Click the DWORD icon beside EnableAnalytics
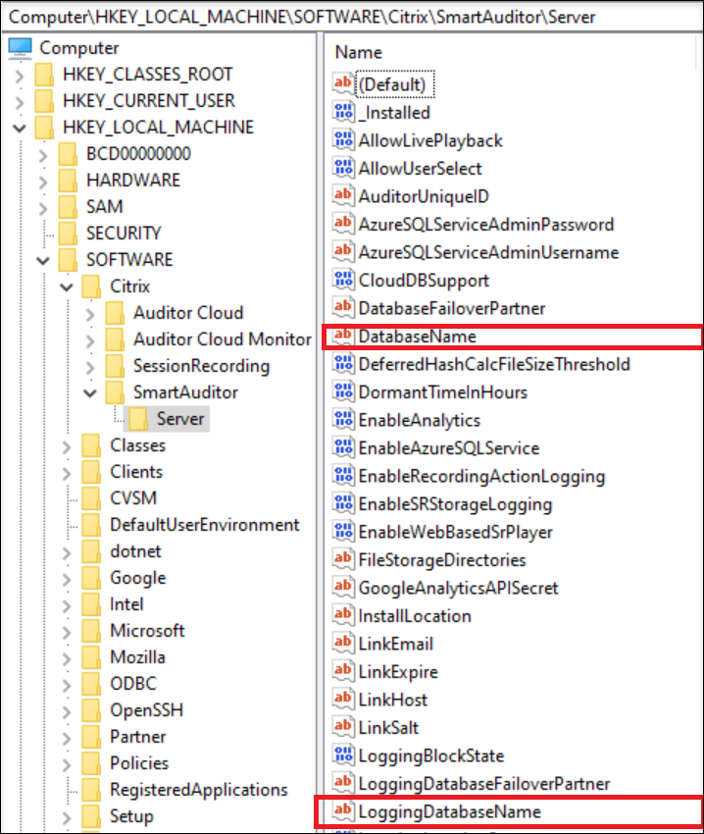 (x=343, y=420)
